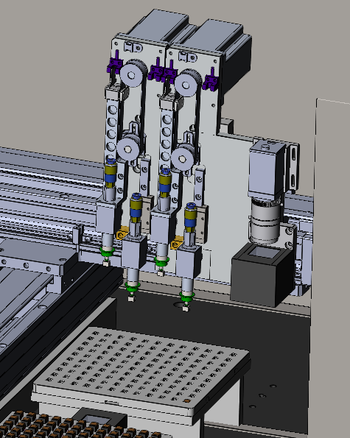Image resolution: width=350 pixels, height=438 pixels.
Task: Select the camera body above the lens
Action: click(x=267, y=170)
